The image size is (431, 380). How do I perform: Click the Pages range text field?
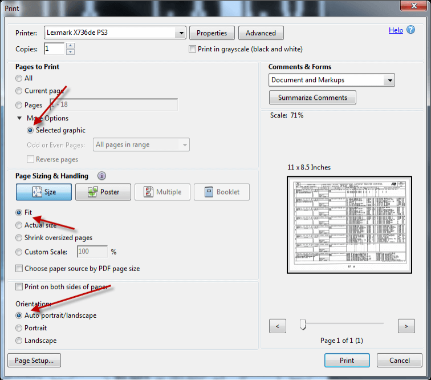point(114,104)
